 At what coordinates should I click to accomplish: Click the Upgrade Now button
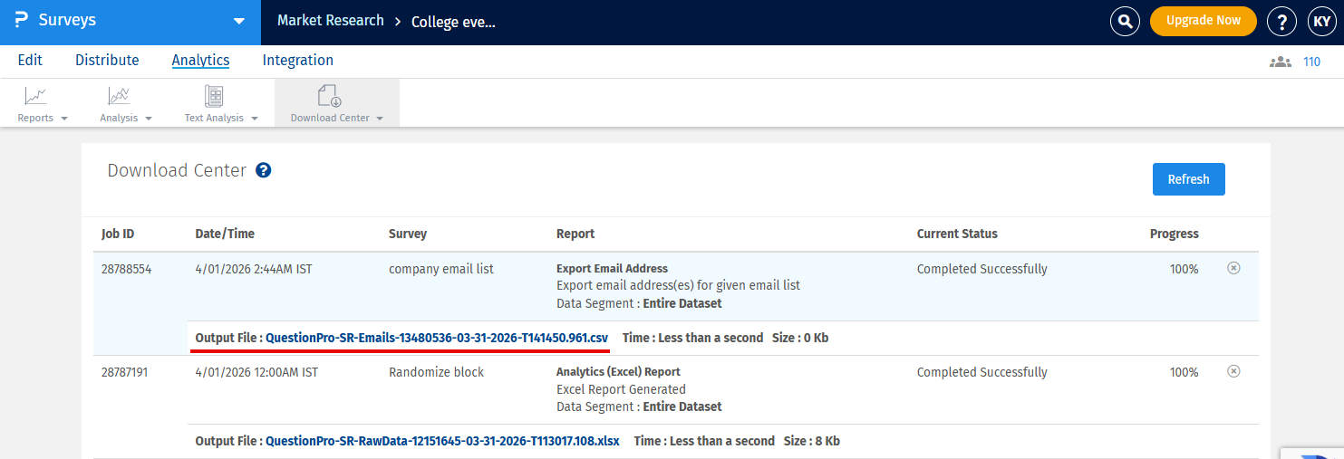coord(1204,21)
